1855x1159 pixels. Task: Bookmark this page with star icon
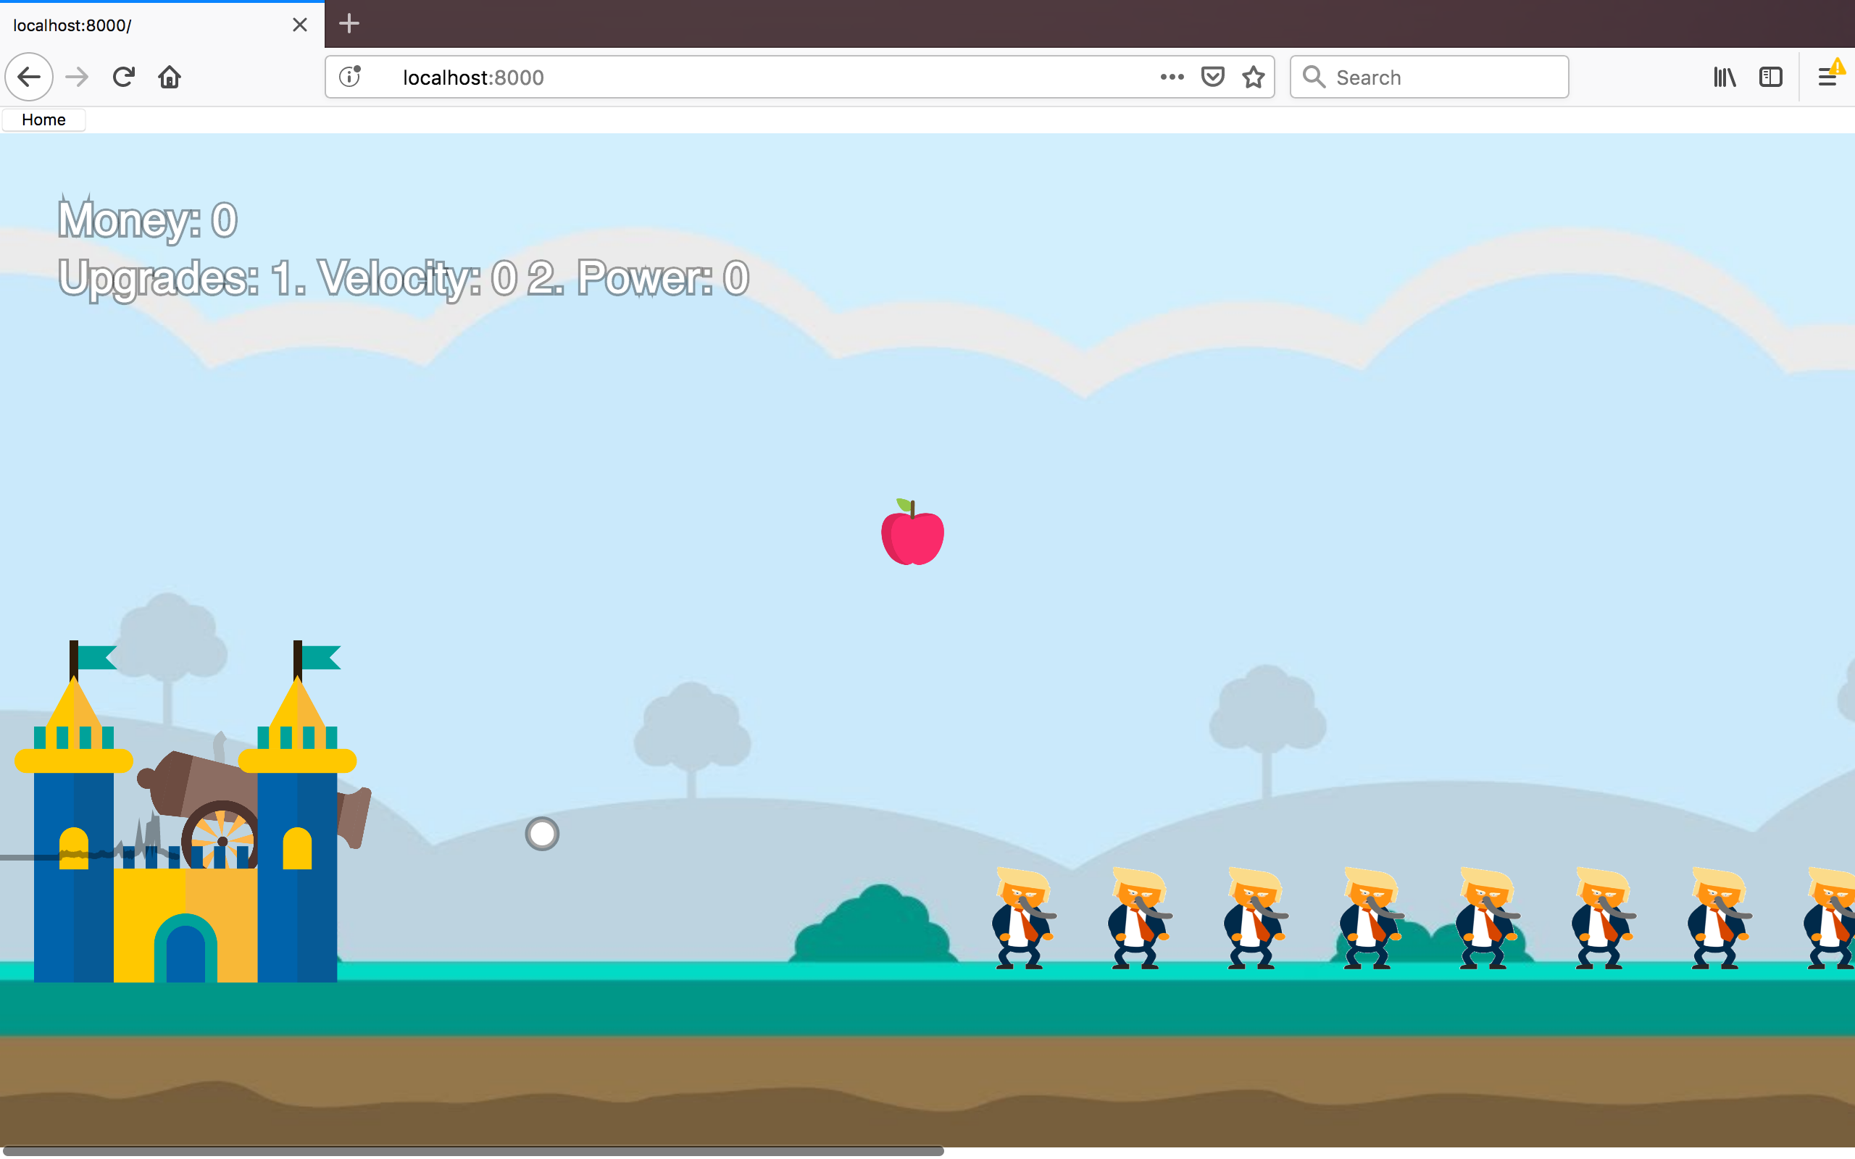pos(1254,77)
